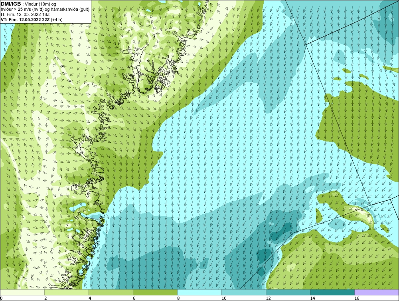Click the legend label '8'

[x=178, y=298]
